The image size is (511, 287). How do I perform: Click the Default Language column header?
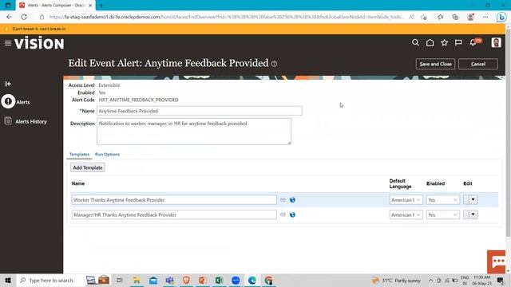click(x=400, y=183)
